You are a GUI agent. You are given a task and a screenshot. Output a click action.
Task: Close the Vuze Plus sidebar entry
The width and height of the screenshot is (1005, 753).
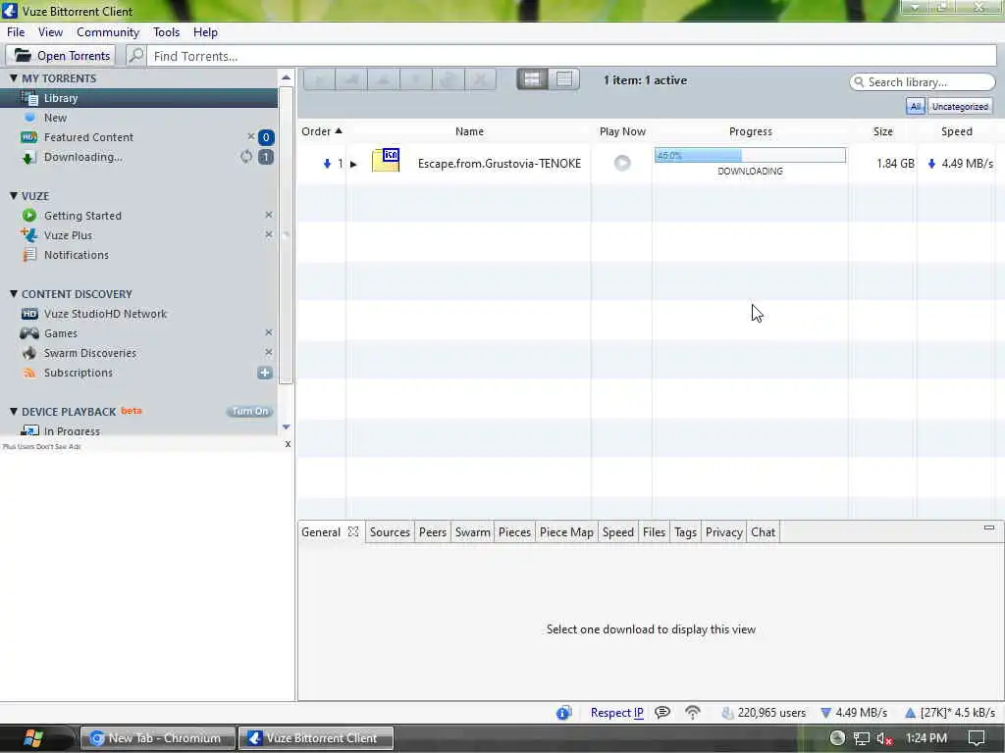pos(269,234)
